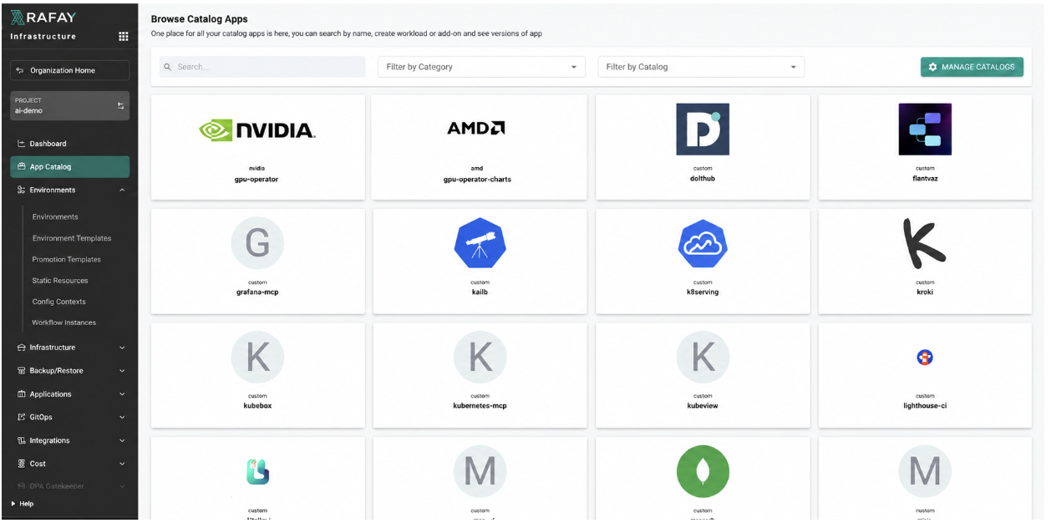This screenshot has height=523, width=1051.
Task: Click the gpu-operator-charts card title
Action: [477, 180]
